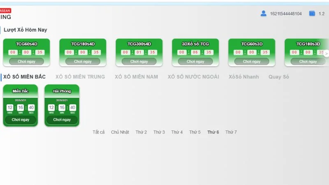Filter by Tất cả days
The width and height of the screenshot is (329, 185).
pos(99,132)
